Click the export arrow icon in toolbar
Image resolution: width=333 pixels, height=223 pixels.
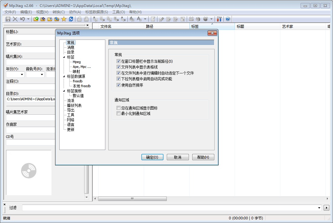tap(162, 19)
